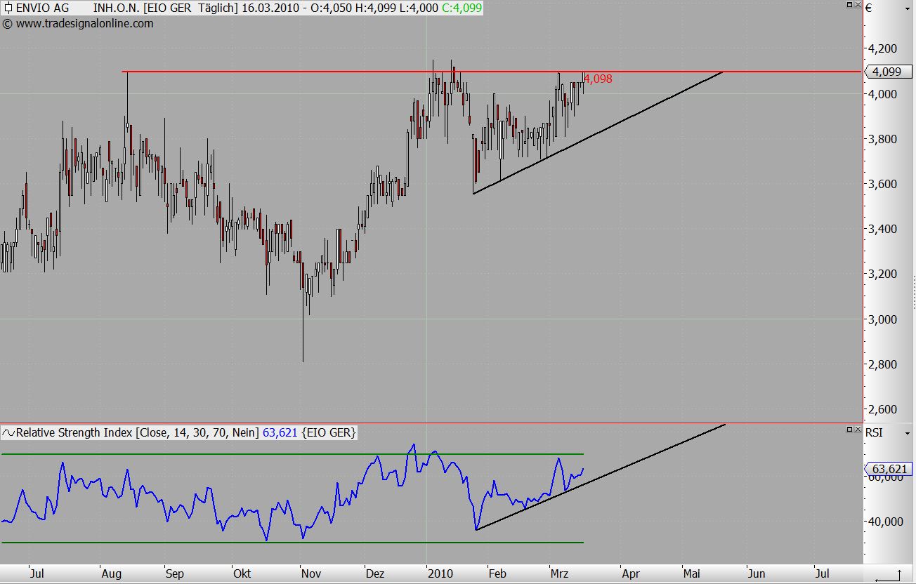Close the RSI indicator pane

click(858, 428)
